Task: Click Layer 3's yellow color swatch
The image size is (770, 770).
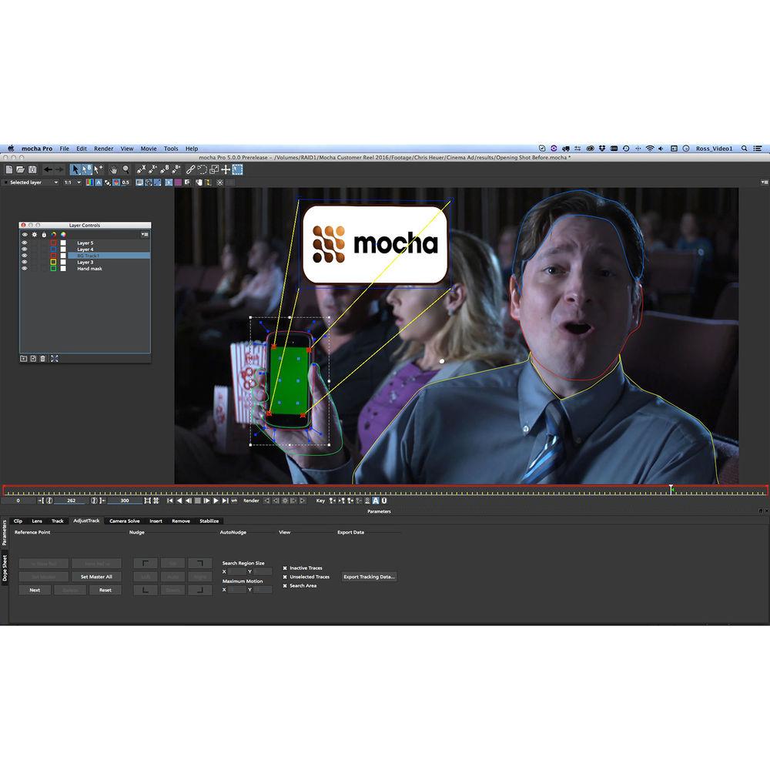Action: [54, 262]
